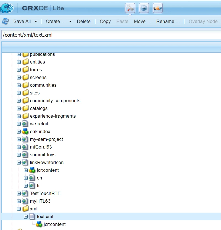Click the mfCoral63 page icon
Screen dimensions: 221x230
coord(25,147)
